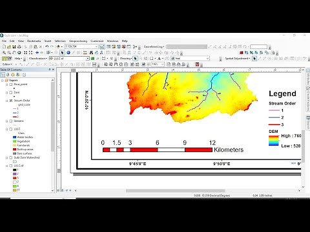
Task: Toggle Gubi Dam Watershed layer checkbox
Action: coord(11,157)
